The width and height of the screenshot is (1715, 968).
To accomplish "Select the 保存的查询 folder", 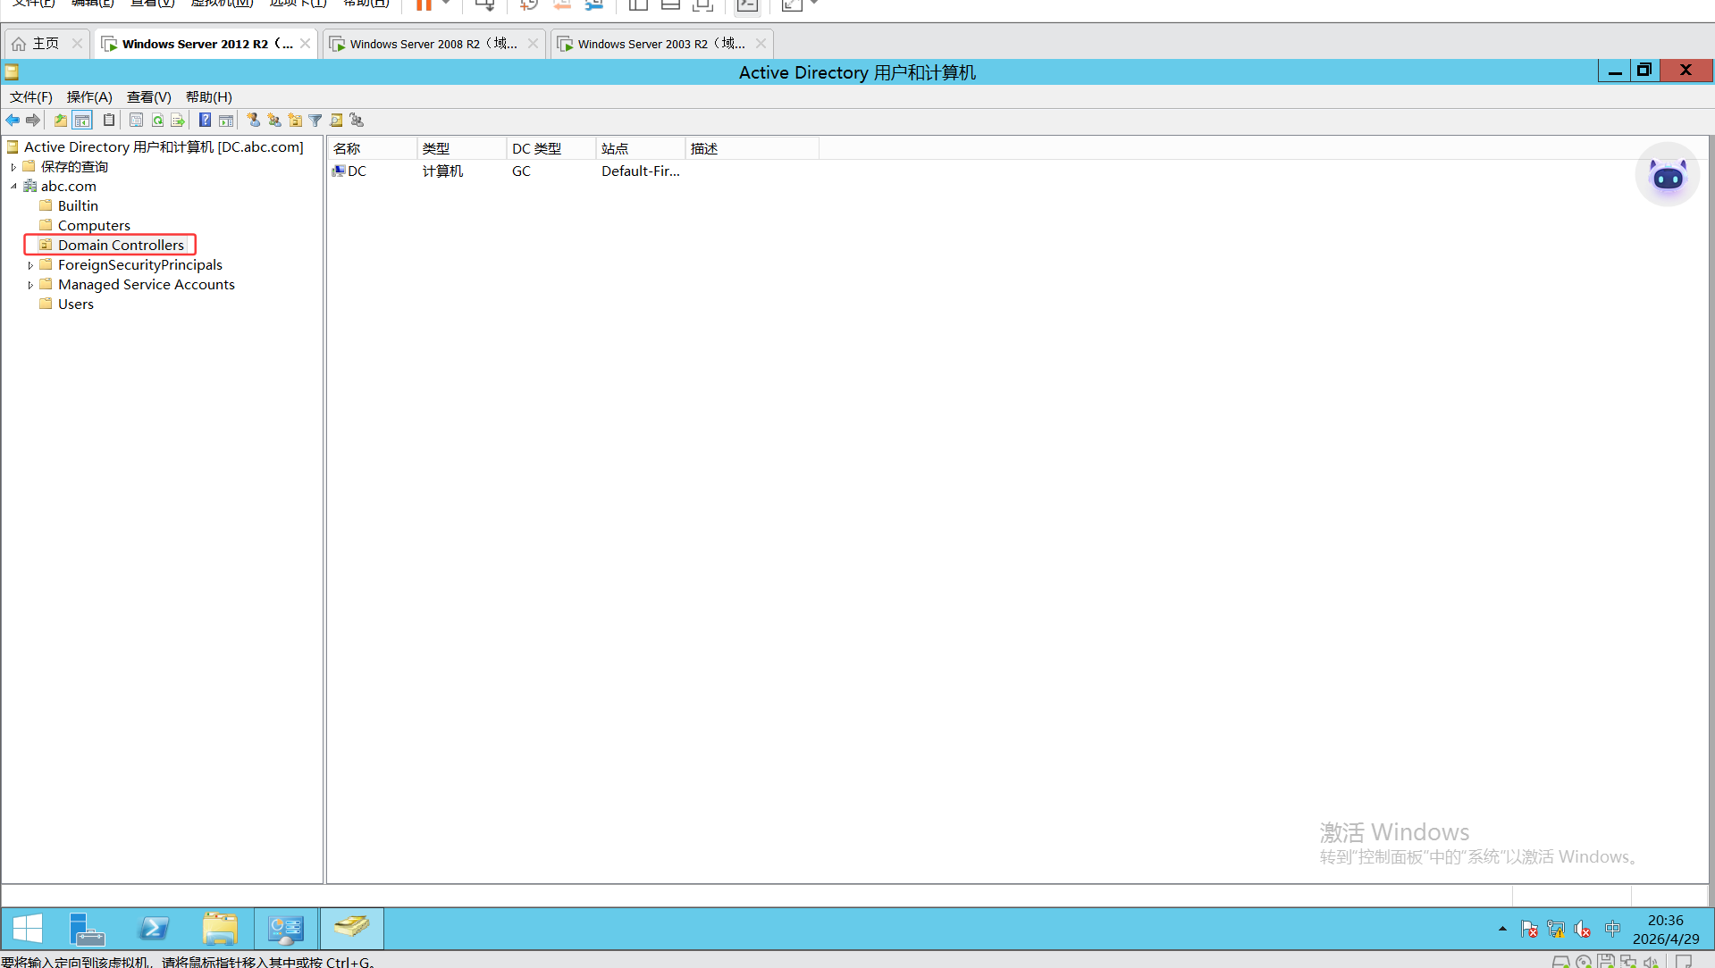I will [74, 167].
